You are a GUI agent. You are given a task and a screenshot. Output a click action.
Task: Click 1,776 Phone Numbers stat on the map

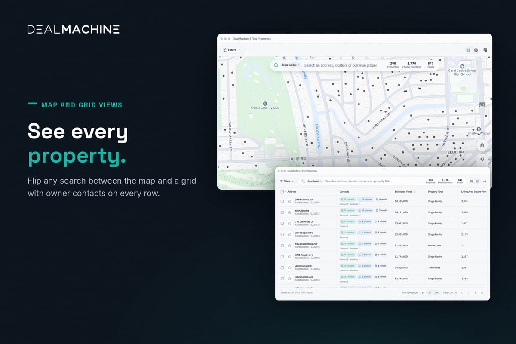pos(412,65)
